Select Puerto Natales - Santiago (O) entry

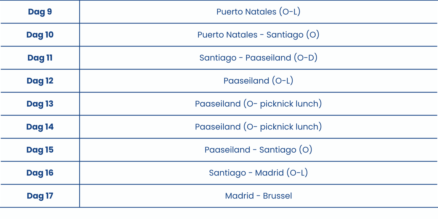258,35
